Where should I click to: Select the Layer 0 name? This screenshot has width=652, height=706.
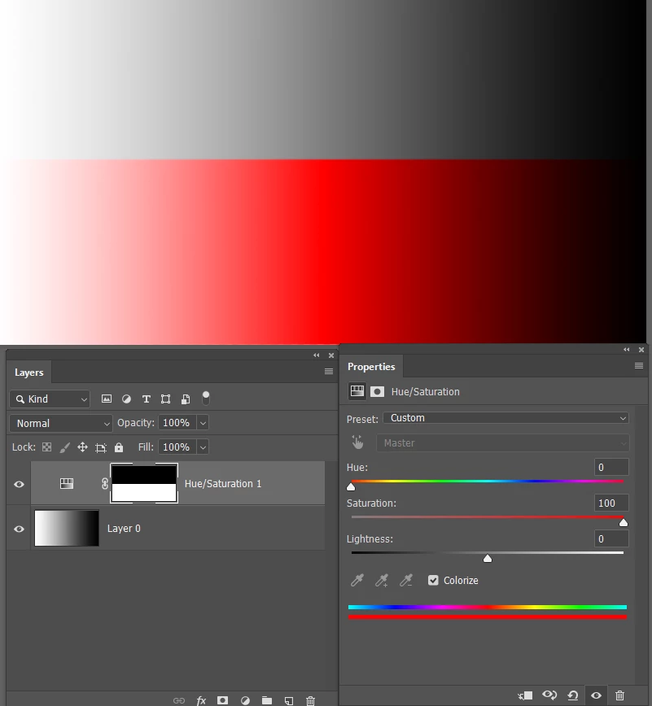[x=124, y=529]
